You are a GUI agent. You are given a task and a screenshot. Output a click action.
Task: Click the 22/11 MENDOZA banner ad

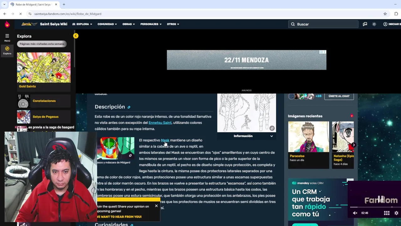click(247, 60)
